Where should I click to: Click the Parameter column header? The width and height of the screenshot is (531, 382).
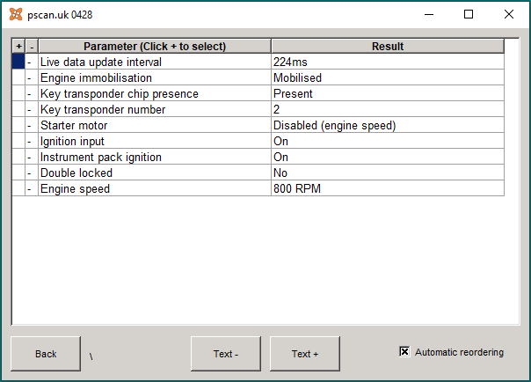pos(155,46)
